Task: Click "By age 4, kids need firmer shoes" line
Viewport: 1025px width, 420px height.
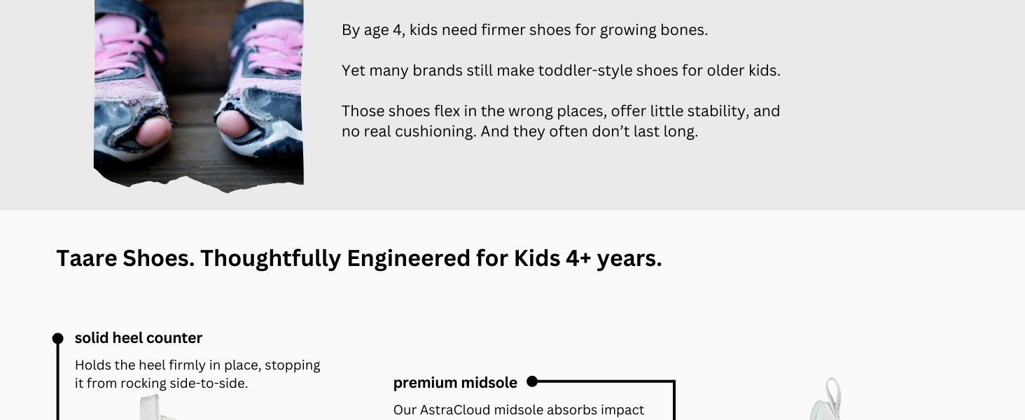Action: 524,30
